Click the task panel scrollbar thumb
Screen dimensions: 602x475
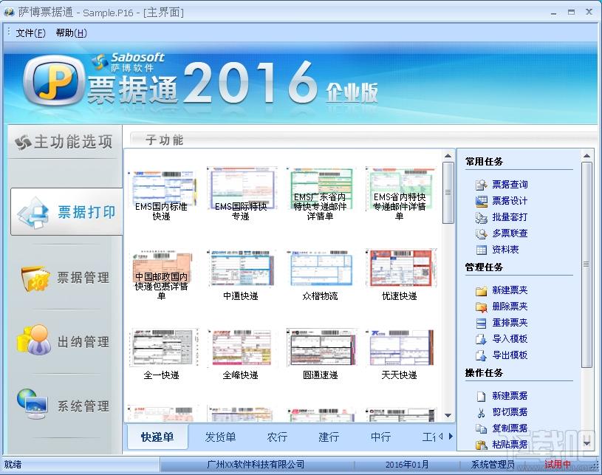pyautogui.click(x=586, y=264)
